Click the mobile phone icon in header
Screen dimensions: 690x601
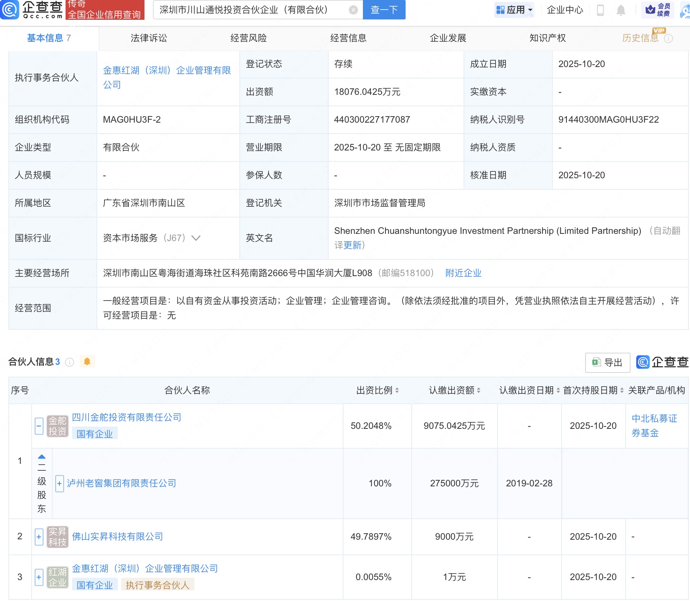(600, 10)
